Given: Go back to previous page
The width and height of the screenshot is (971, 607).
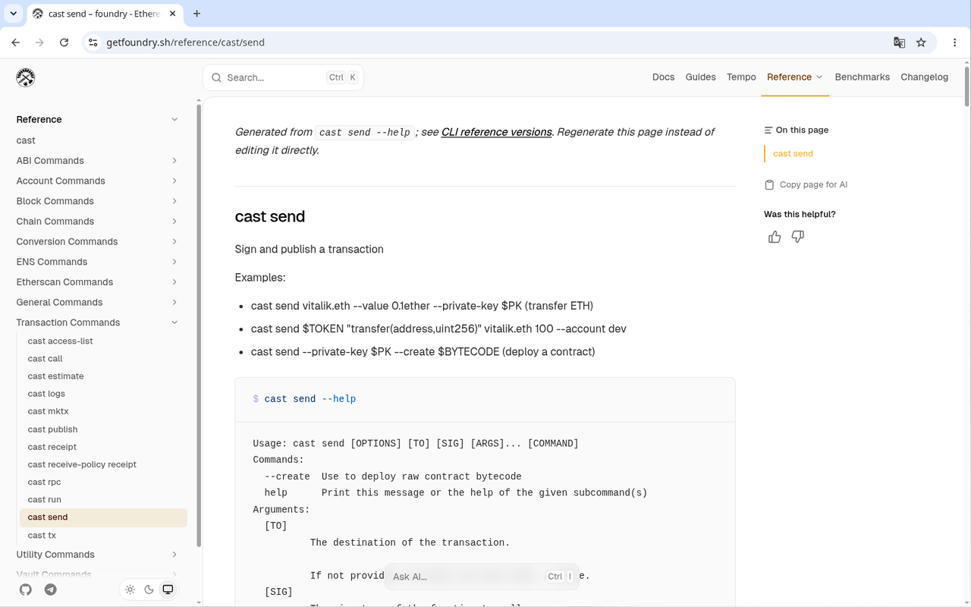Looking at the screenshot, I should click(16, 42).
